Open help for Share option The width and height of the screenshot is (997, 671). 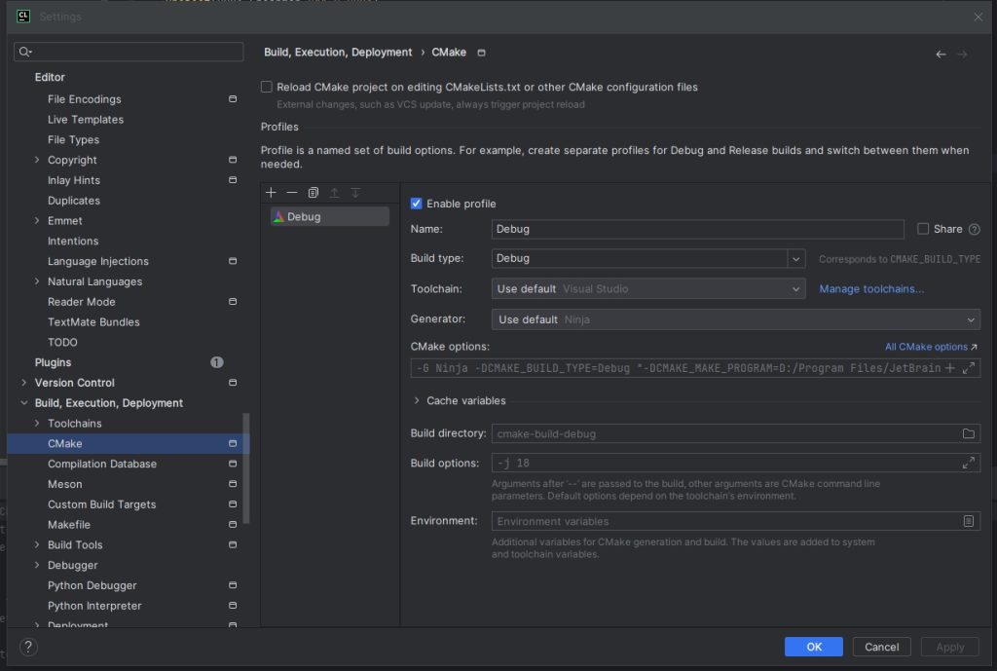tap(974, 229)
